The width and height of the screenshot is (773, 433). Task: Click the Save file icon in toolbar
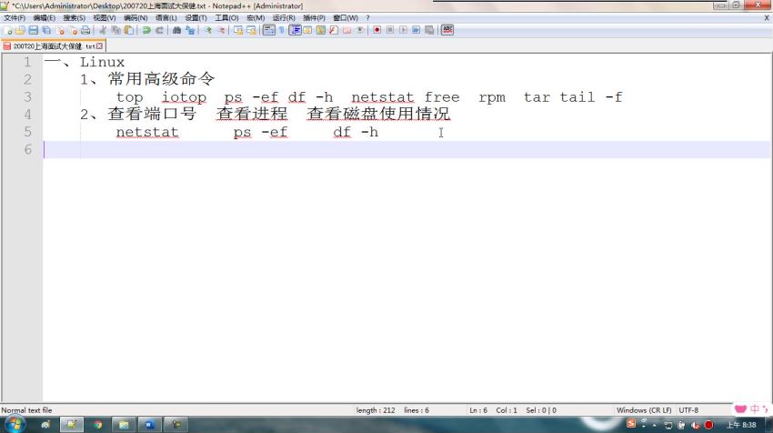33,30
